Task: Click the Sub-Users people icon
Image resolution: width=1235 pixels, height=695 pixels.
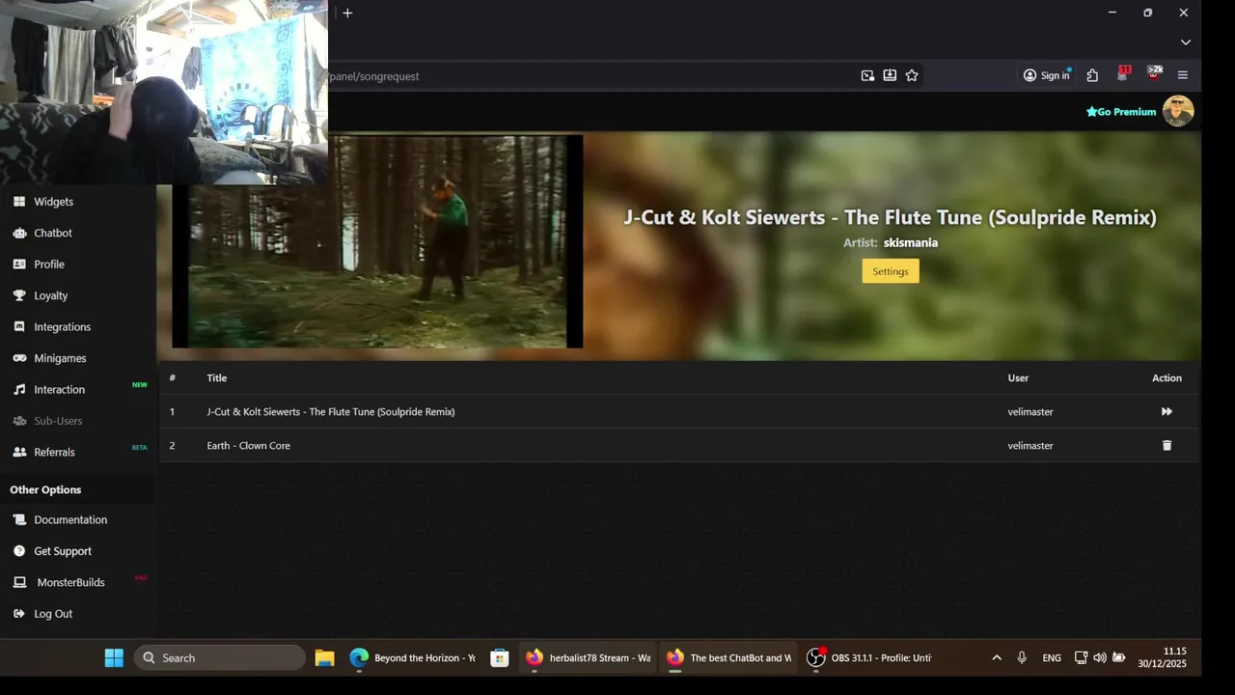Action: tap(19, 421)
